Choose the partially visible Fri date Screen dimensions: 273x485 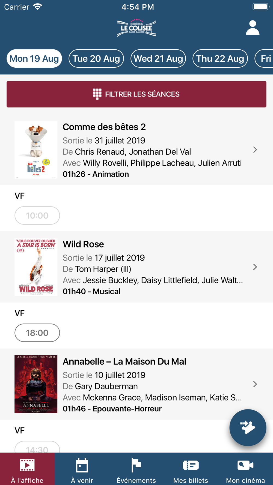pos(265,58)
